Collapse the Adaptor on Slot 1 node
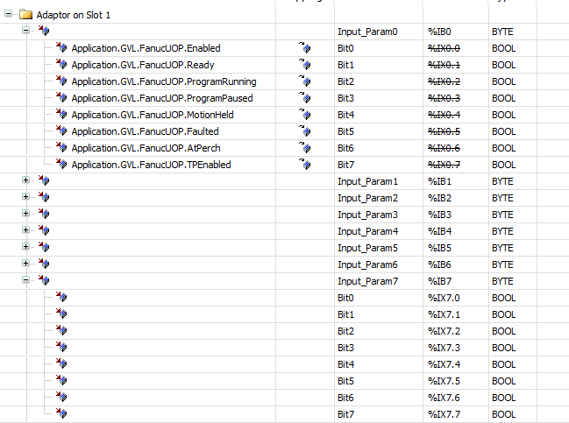This screenshot has height=423, width=569. 9,15
